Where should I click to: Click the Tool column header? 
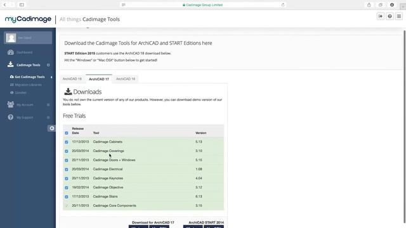[x=96, y=133]
